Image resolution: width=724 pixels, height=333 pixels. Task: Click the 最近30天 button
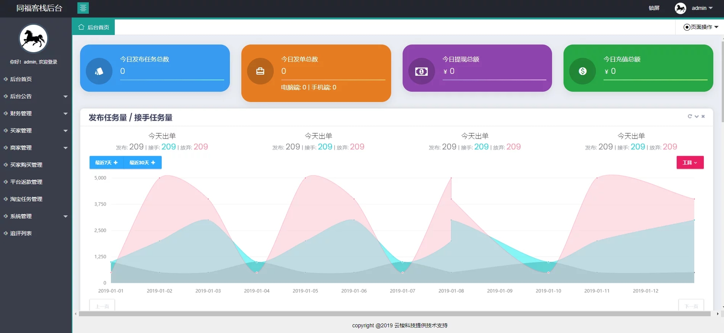coord(142,163)
